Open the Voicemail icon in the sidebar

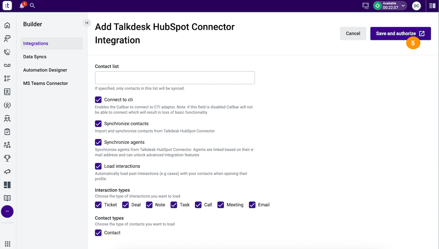point(7,65)
